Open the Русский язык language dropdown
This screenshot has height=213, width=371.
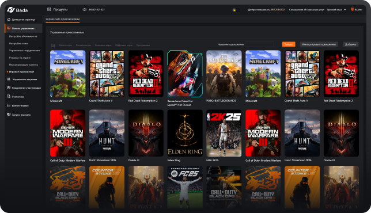coord(336,10)
